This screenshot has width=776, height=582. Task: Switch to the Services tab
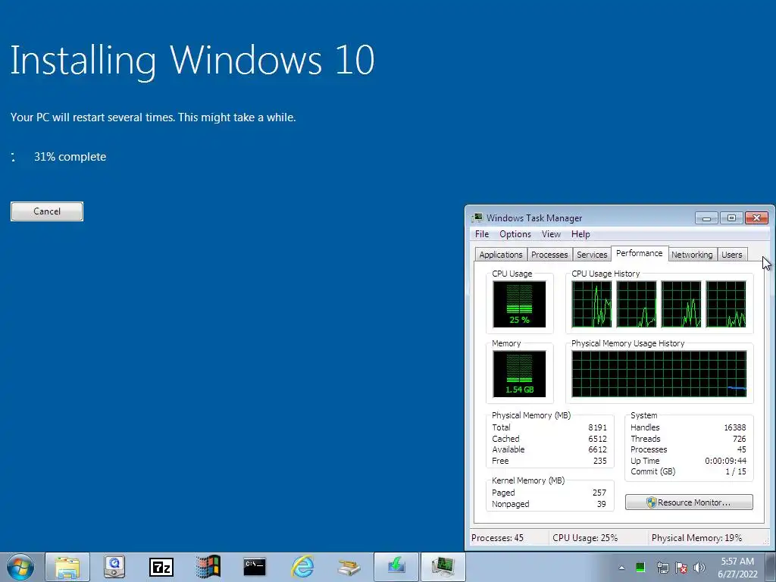point(592,255)
